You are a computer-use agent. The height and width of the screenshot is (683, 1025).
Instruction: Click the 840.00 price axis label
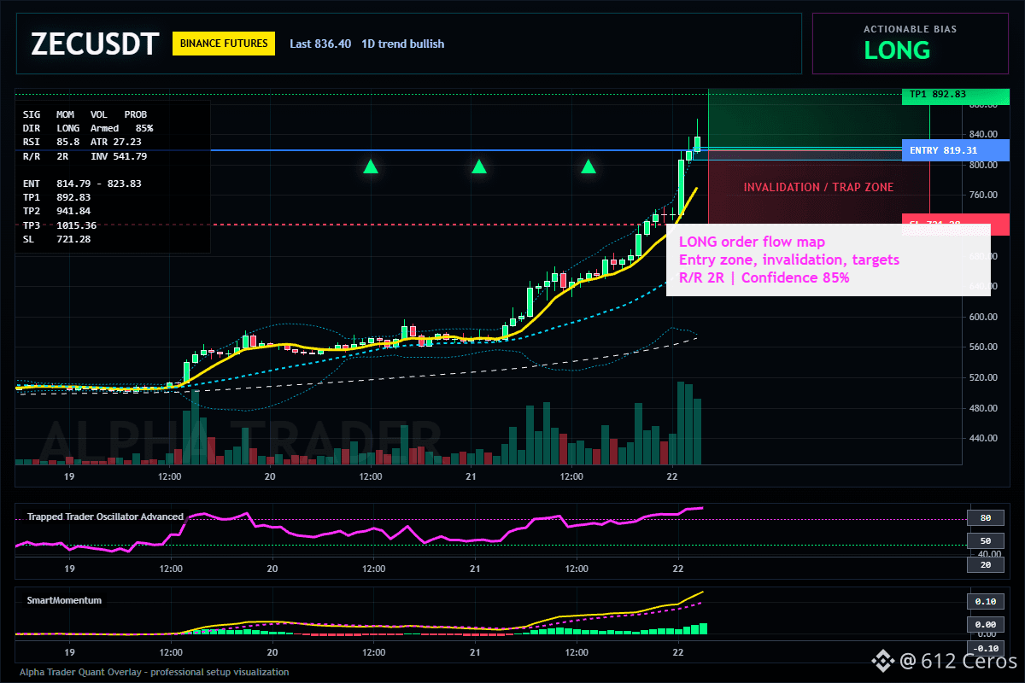pyautogui.click(x=984, y=135)
